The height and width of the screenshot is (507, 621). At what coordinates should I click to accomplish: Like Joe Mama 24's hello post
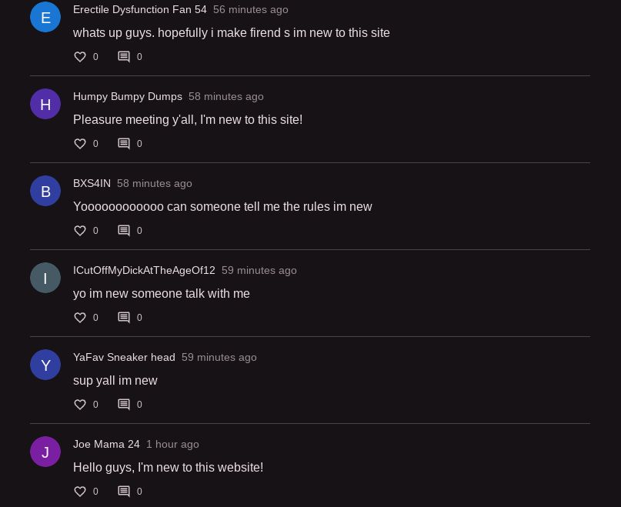80,492
